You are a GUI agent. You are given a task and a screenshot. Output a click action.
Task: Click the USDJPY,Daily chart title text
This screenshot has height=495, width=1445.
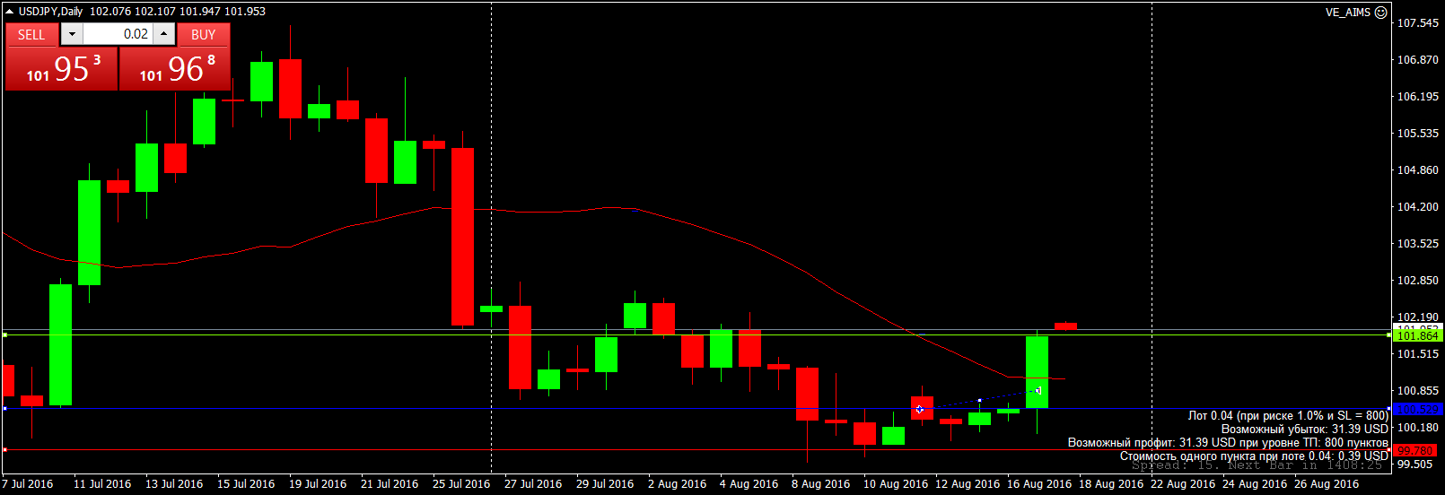point(51,12)
